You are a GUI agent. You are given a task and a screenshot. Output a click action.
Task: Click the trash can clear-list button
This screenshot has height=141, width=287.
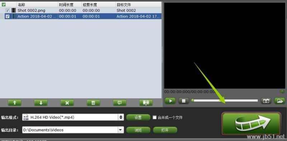pos(93,103)
